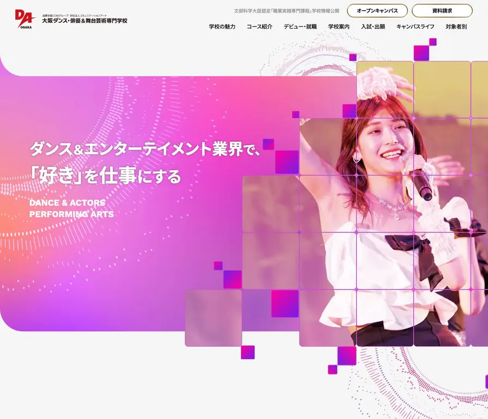Click the DANCE & ACTORS PERFORMING ARTS text
This screenshot has height=419, width=488.
coord(71,208)
